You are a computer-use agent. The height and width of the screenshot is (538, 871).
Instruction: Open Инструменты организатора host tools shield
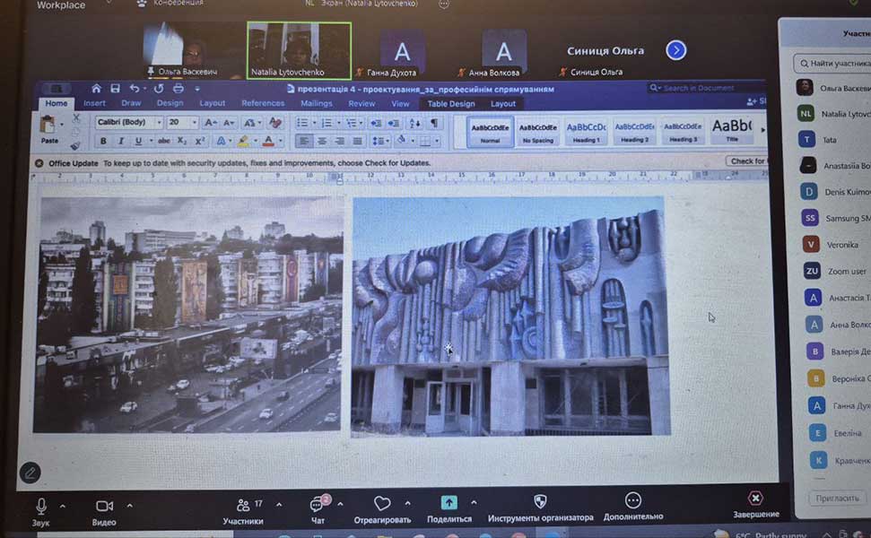(540, 503)
